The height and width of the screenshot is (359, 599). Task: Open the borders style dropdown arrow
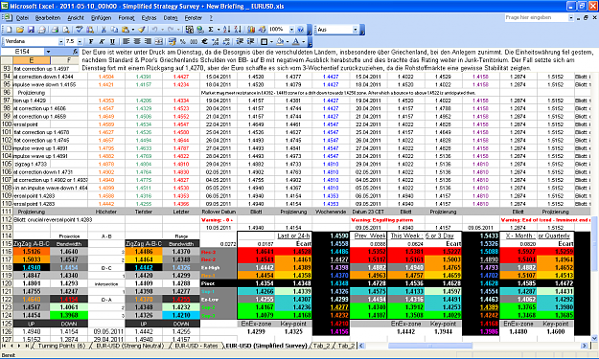coord(271,41)
